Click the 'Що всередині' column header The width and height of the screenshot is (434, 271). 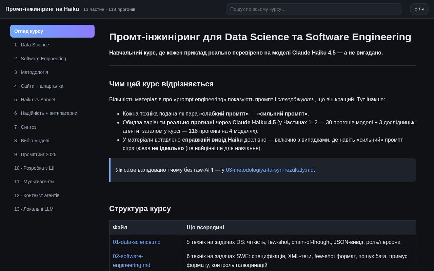click(299, 228)
